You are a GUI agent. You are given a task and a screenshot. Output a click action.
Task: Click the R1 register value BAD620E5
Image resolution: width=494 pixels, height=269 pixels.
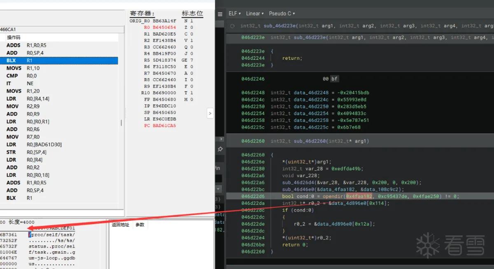164,34
